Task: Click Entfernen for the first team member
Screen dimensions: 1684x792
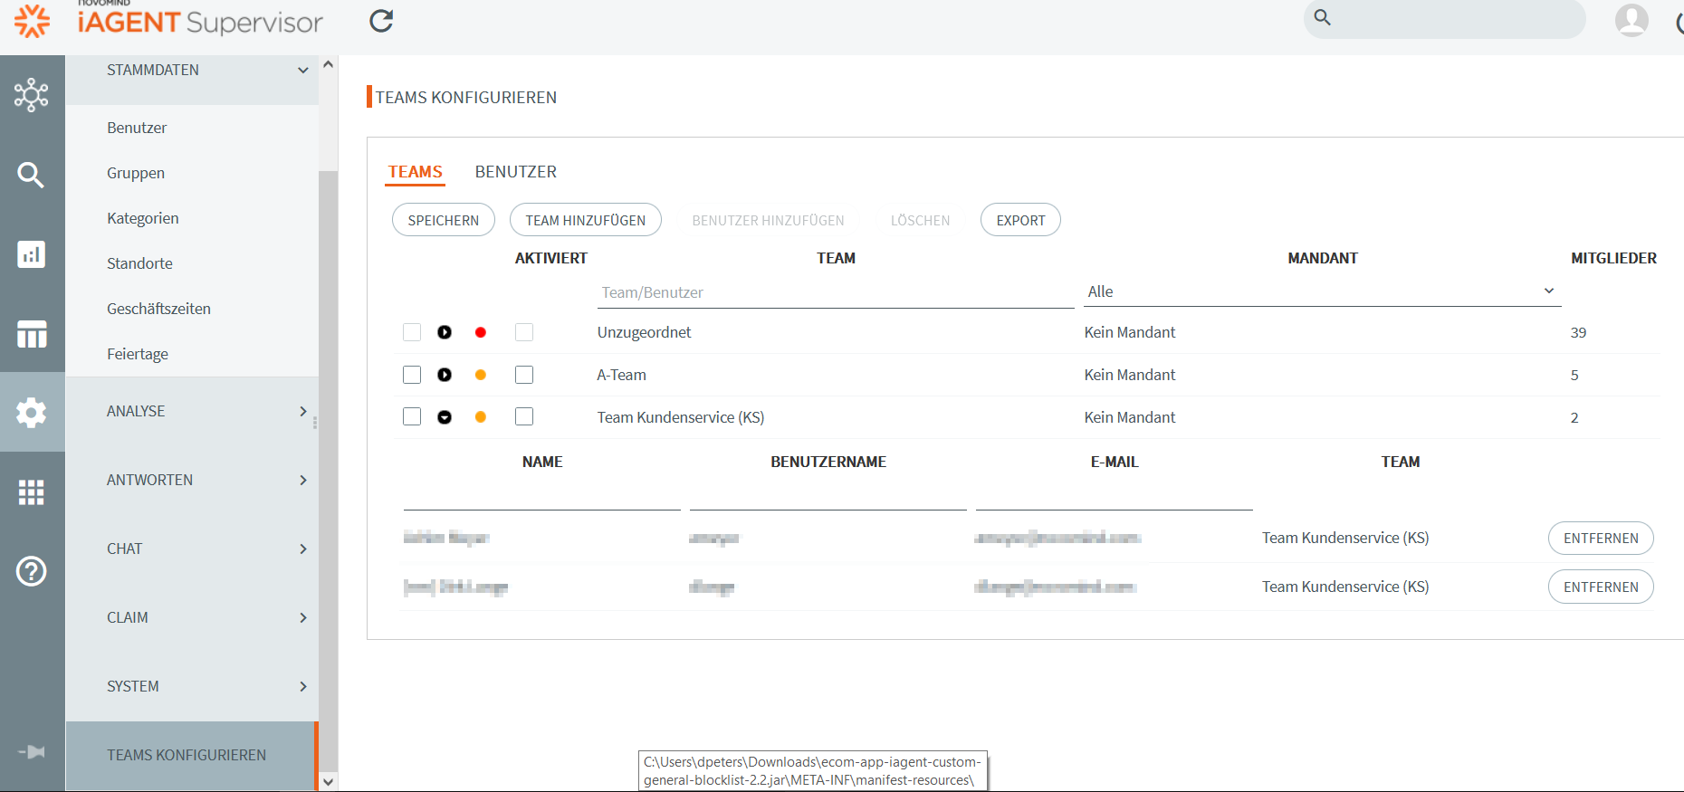Action: coord(1601,538)
